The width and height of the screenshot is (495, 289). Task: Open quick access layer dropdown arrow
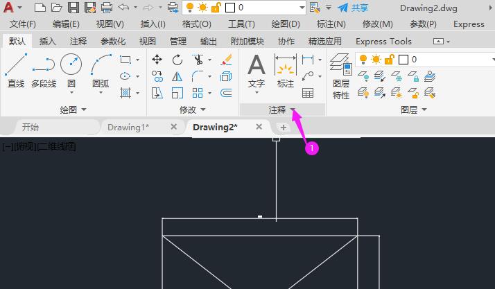[302, 8]
